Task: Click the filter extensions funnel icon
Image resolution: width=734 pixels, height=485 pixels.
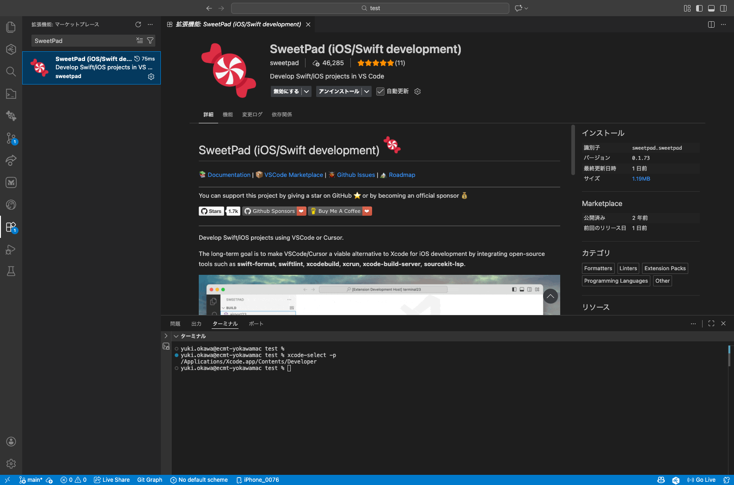Action: tap(150, 41)
